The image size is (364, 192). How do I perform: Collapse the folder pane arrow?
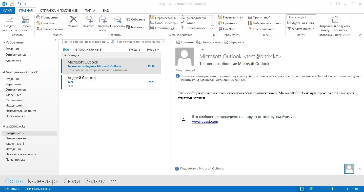55,40
